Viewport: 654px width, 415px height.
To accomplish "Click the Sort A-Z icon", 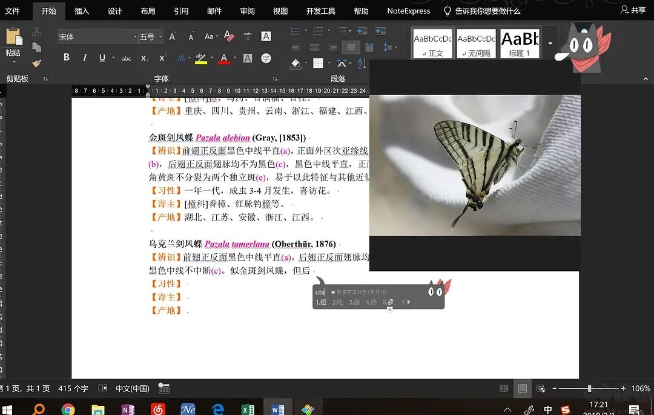I will pos(362,62).
